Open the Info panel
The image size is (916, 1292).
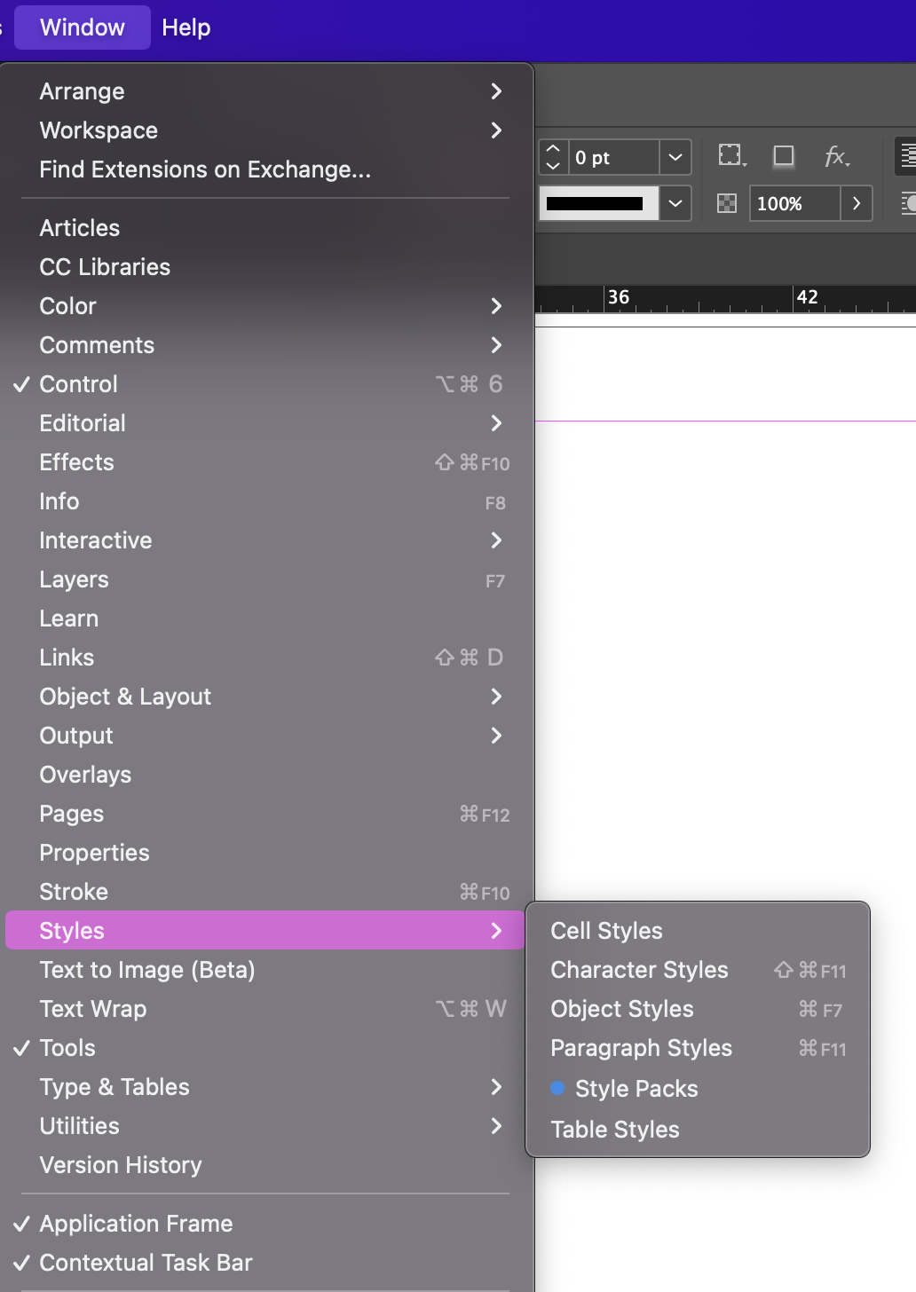coord(266,501)
